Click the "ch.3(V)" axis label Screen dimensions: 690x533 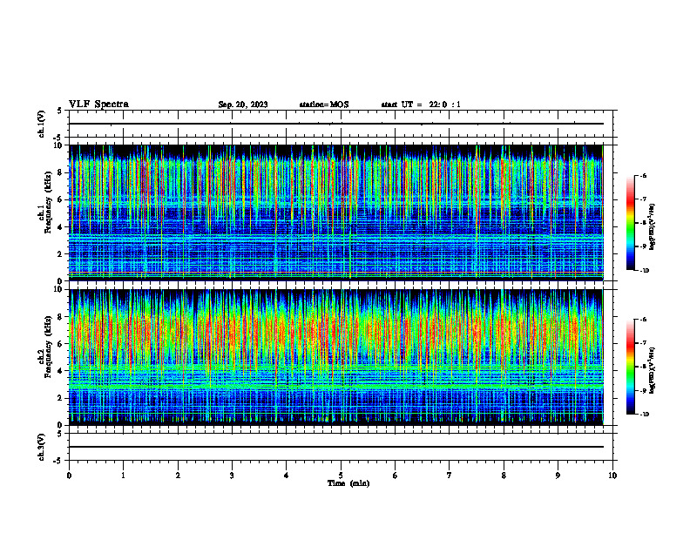tap(42, 447)
